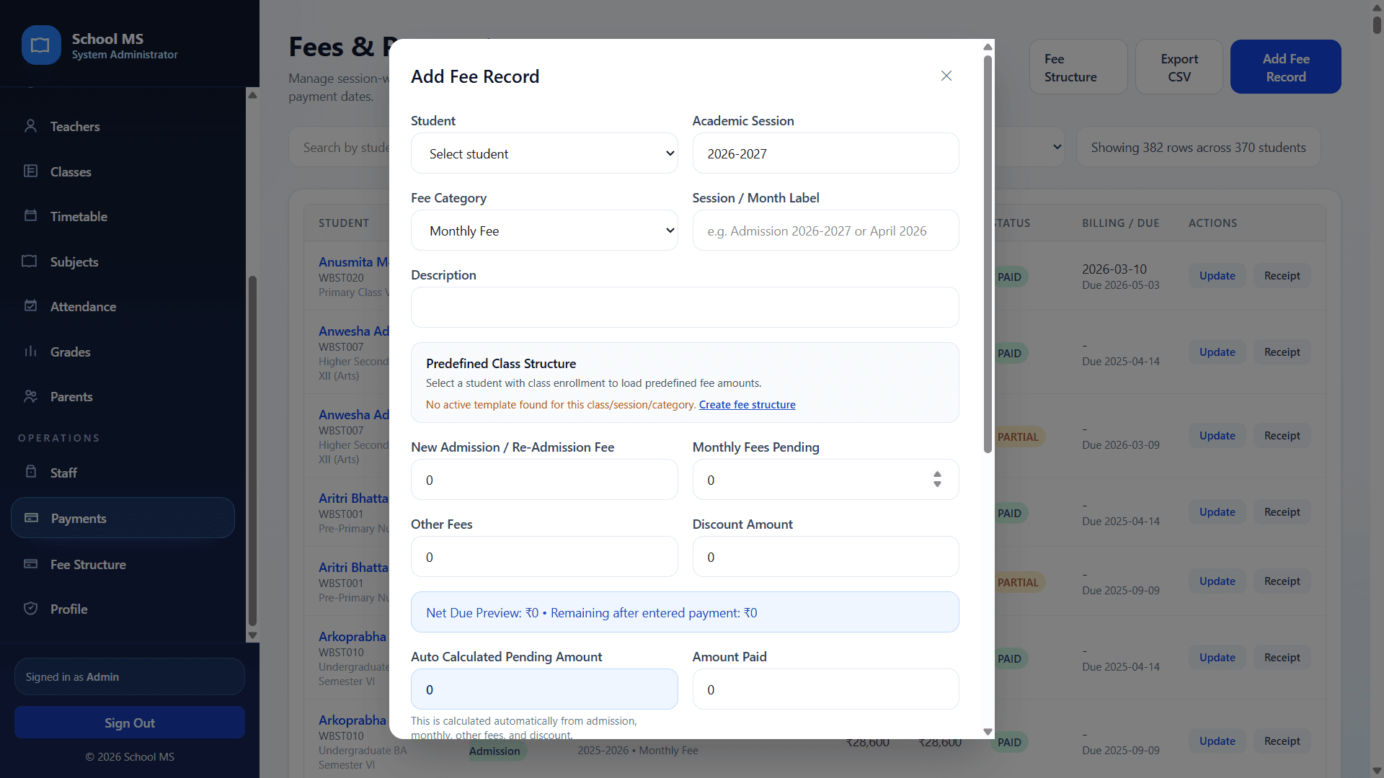Click the sidebar scrollbar down arrow

[252, 635]
